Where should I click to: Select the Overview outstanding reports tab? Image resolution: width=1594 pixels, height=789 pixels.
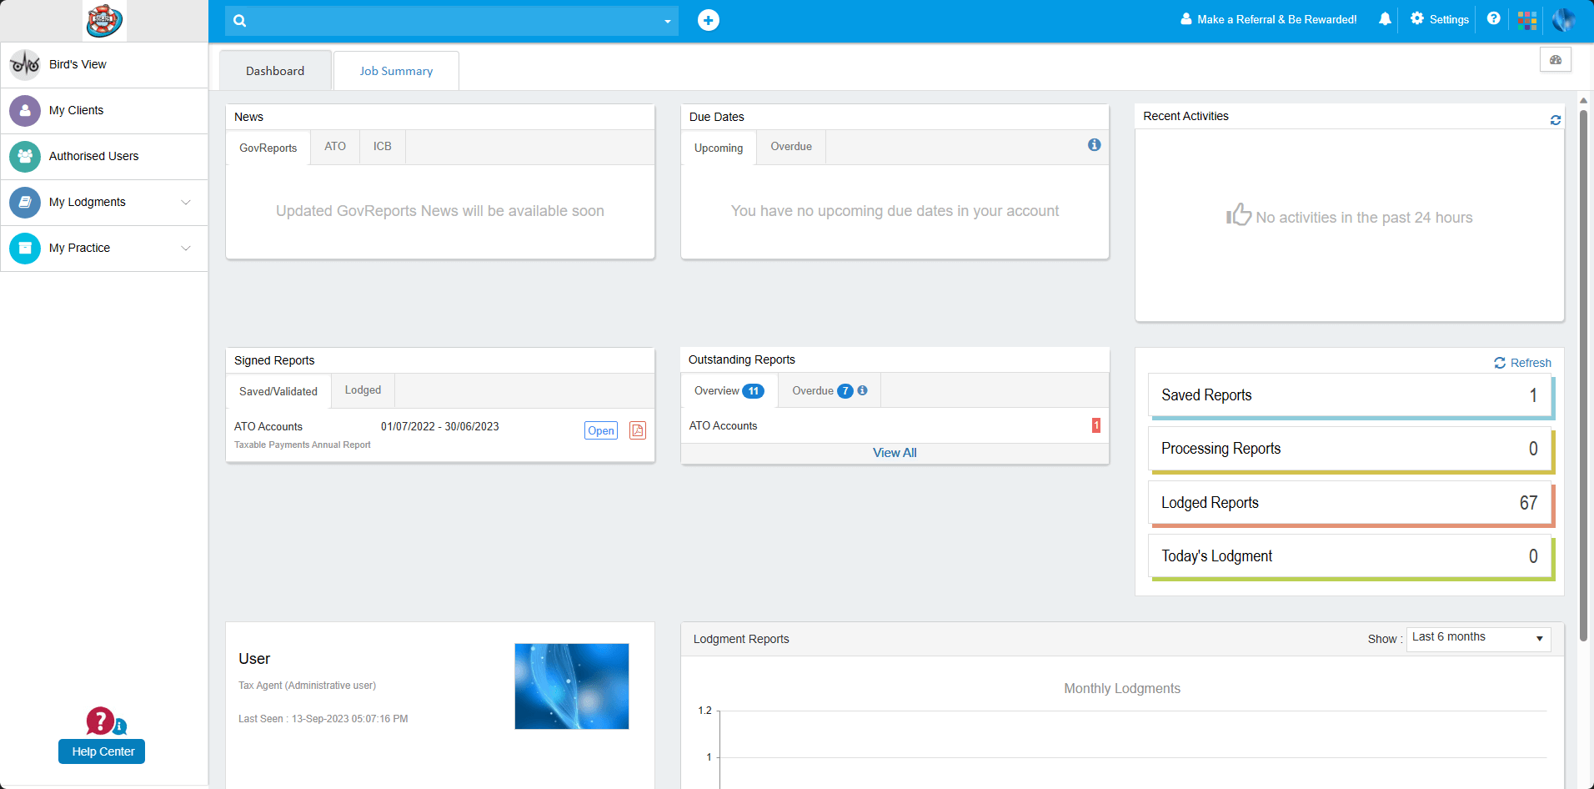coord(729,390)
